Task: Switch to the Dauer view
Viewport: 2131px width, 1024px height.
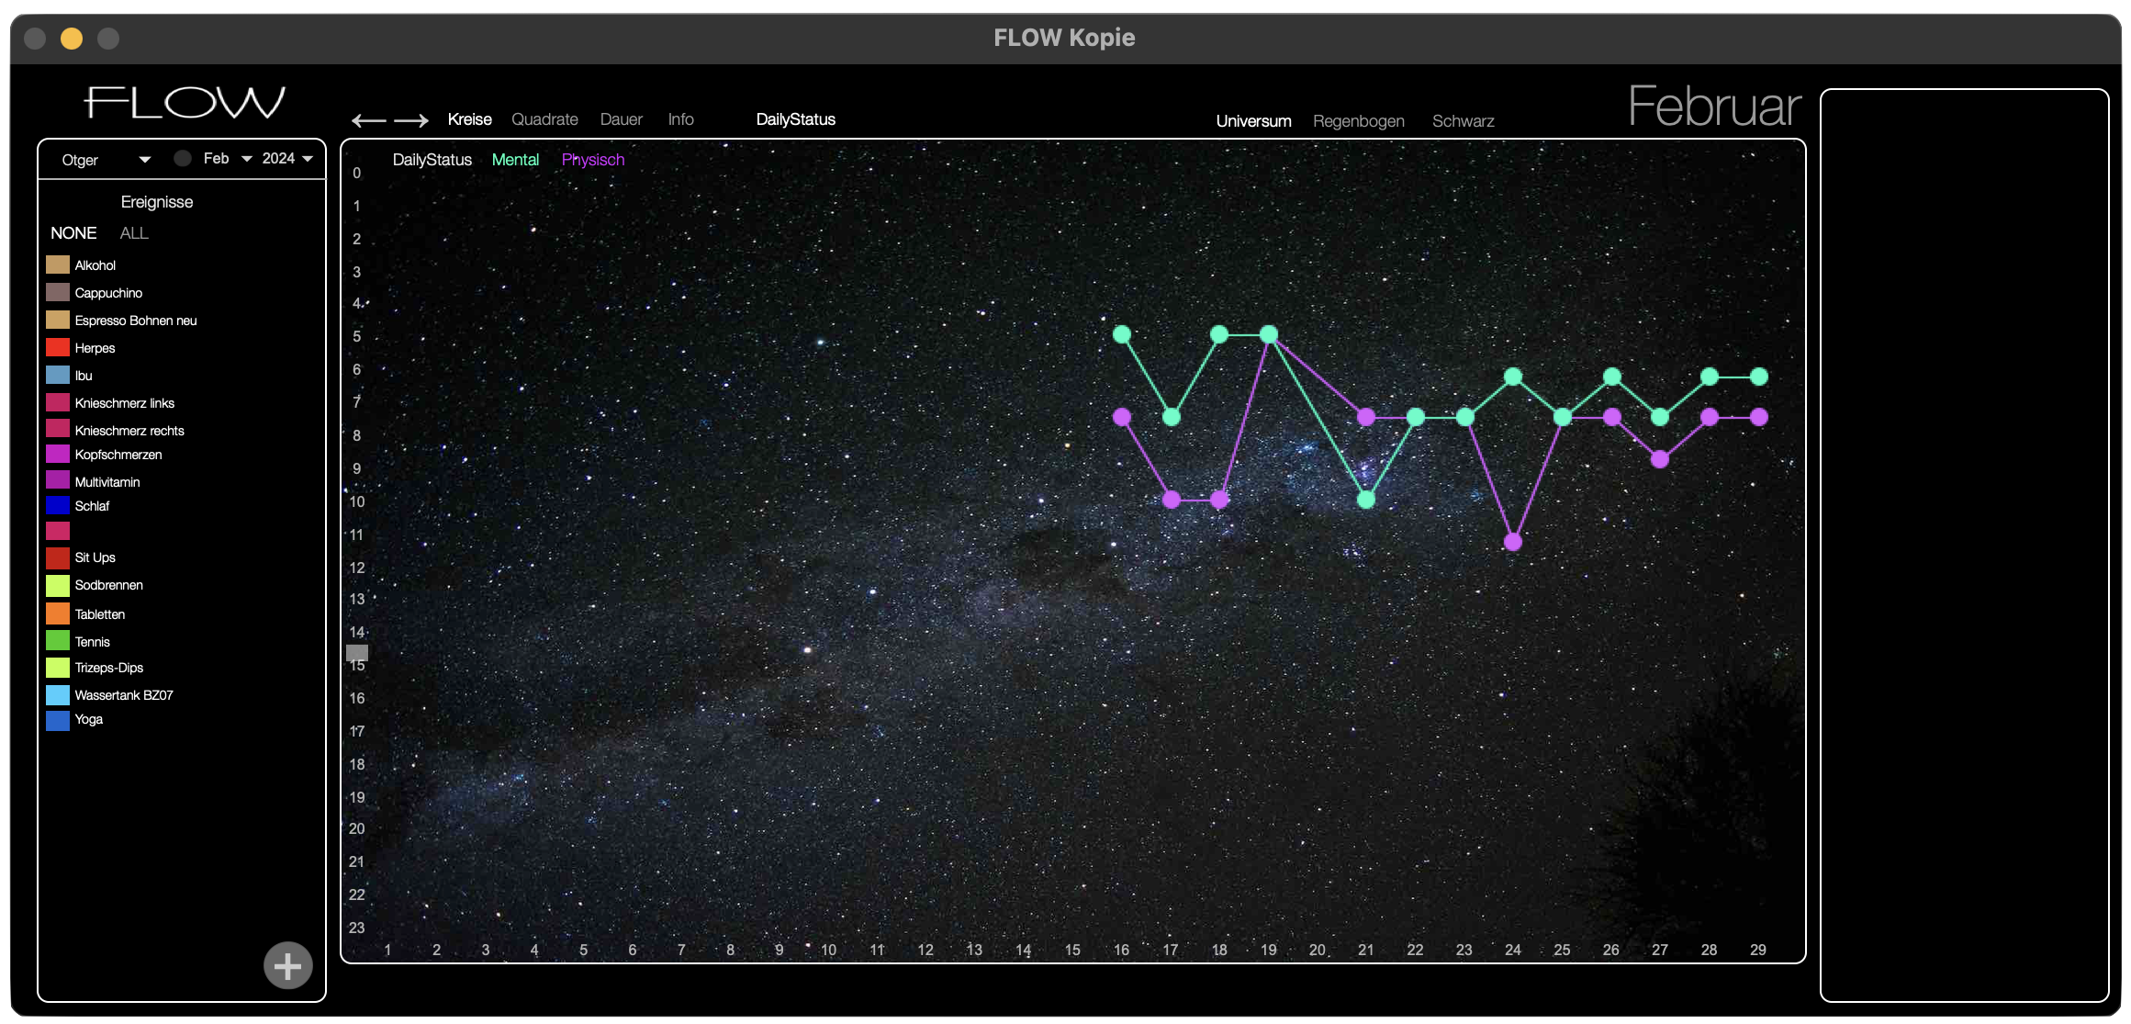Action: click(621, 119)
